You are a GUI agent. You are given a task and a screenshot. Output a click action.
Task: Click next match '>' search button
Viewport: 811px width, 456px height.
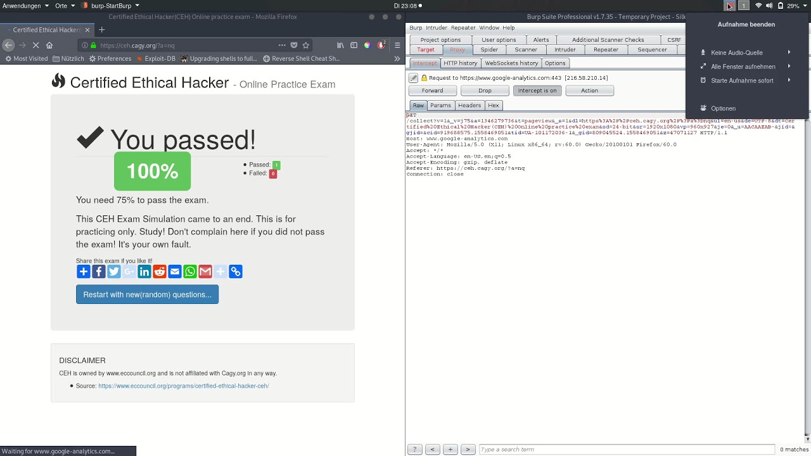pos(468,449)
